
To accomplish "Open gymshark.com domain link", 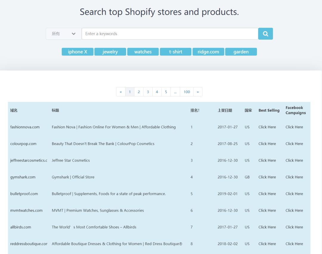I will 23,177.
